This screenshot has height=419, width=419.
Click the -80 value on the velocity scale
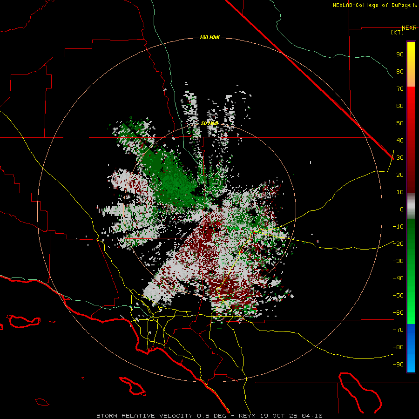(398, 347)
